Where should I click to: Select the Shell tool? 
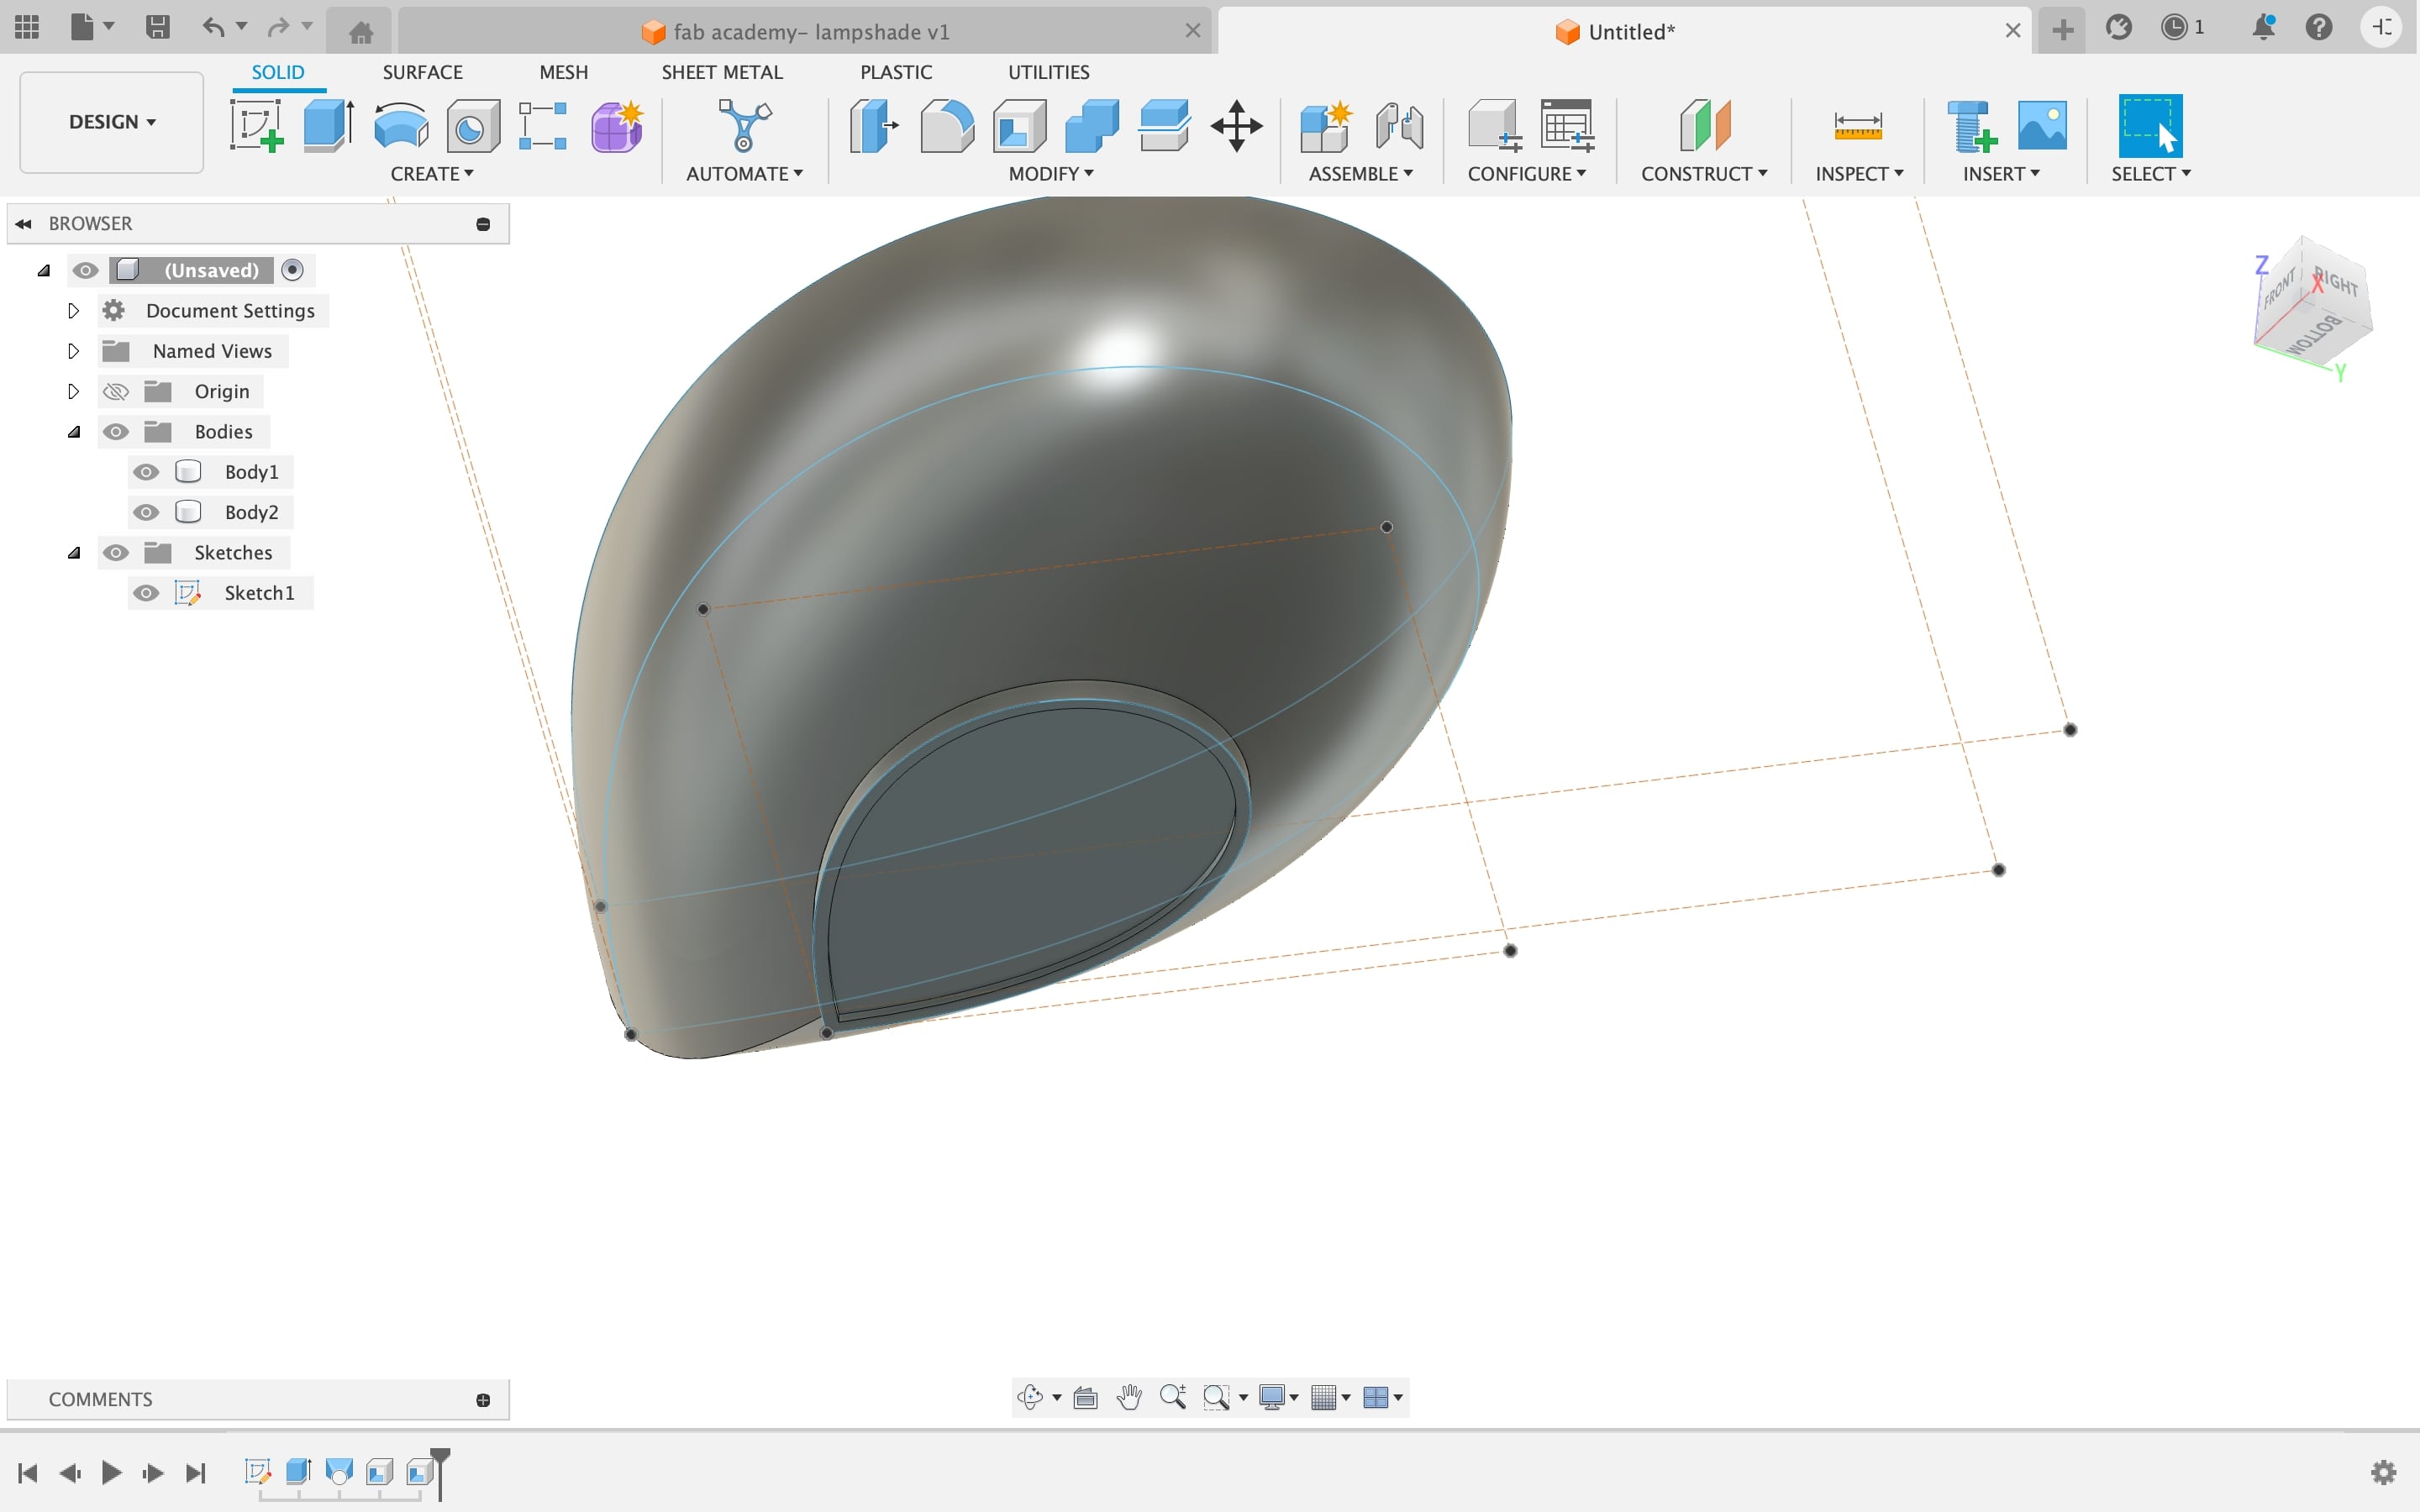coord(1019,126)
